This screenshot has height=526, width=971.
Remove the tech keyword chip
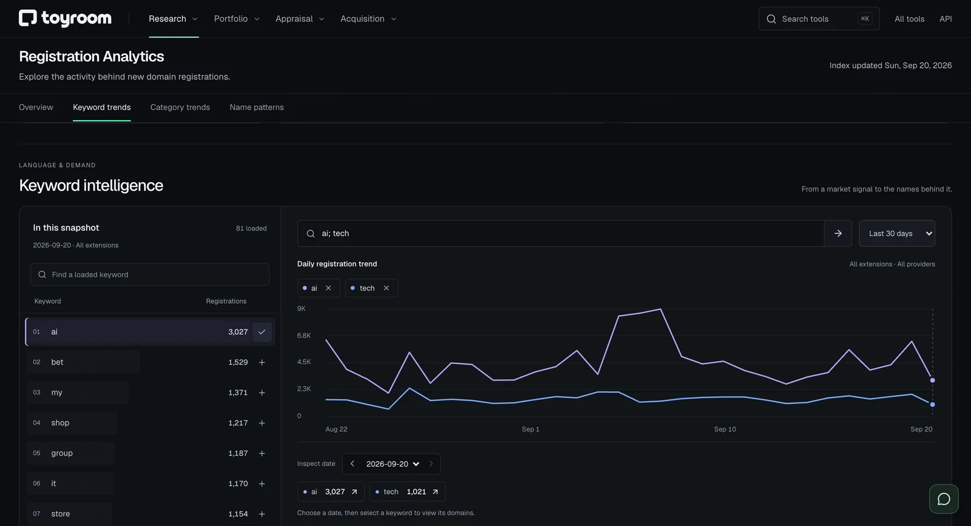pos(386,288)
